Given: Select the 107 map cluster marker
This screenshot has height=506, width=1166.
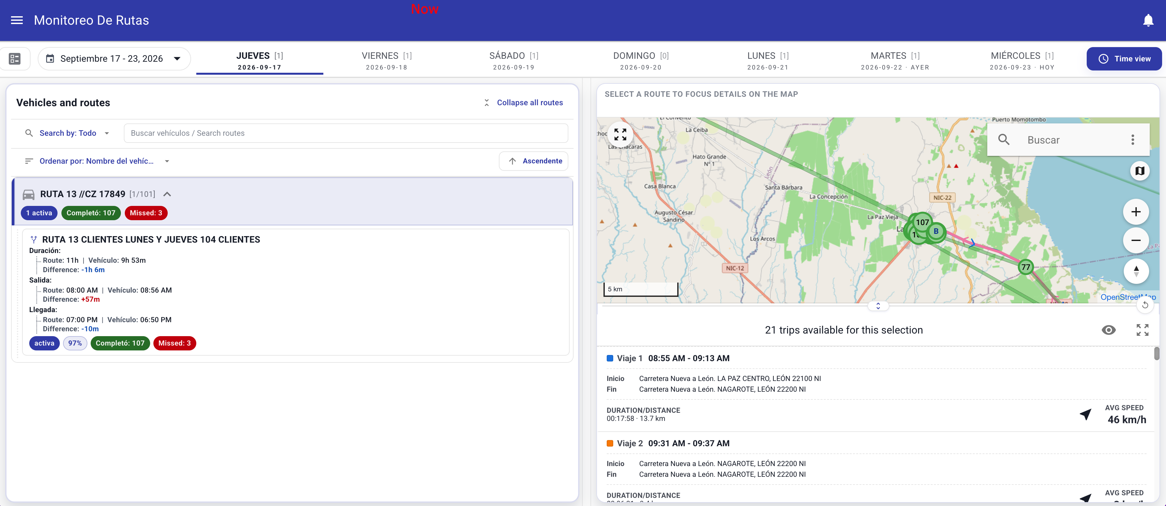Looking at the screenshot, I should [x=922, y=222].
